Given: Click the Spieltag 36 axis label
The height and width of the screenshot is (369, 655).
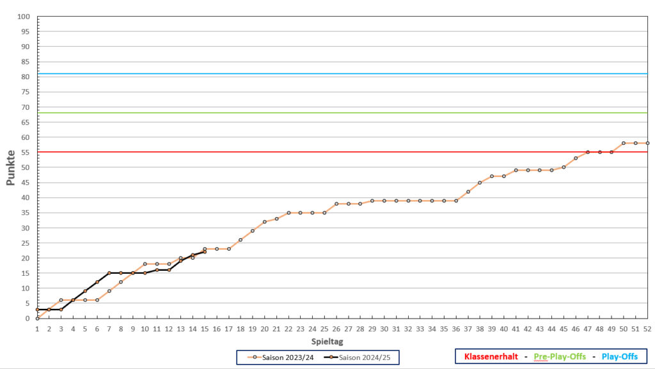Looking at the screenshot, I should coord(455,329).
